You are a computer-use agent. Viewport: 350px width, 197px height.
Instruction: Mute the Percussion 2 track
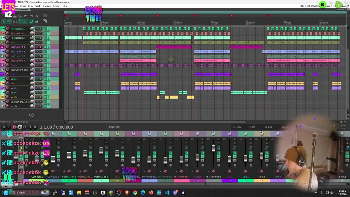(x=37, y=33)
